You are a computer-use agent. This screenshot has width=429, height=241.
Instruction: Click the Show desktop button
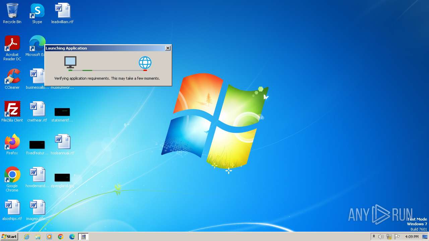point(425,237)
